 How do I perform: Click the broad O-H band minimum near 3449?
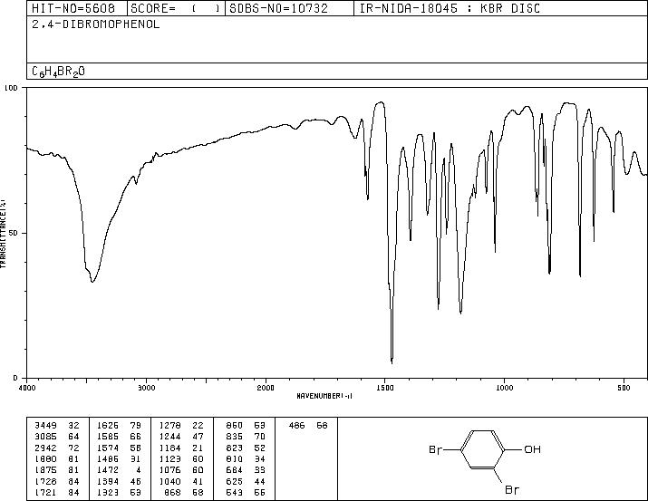[92, 281]
